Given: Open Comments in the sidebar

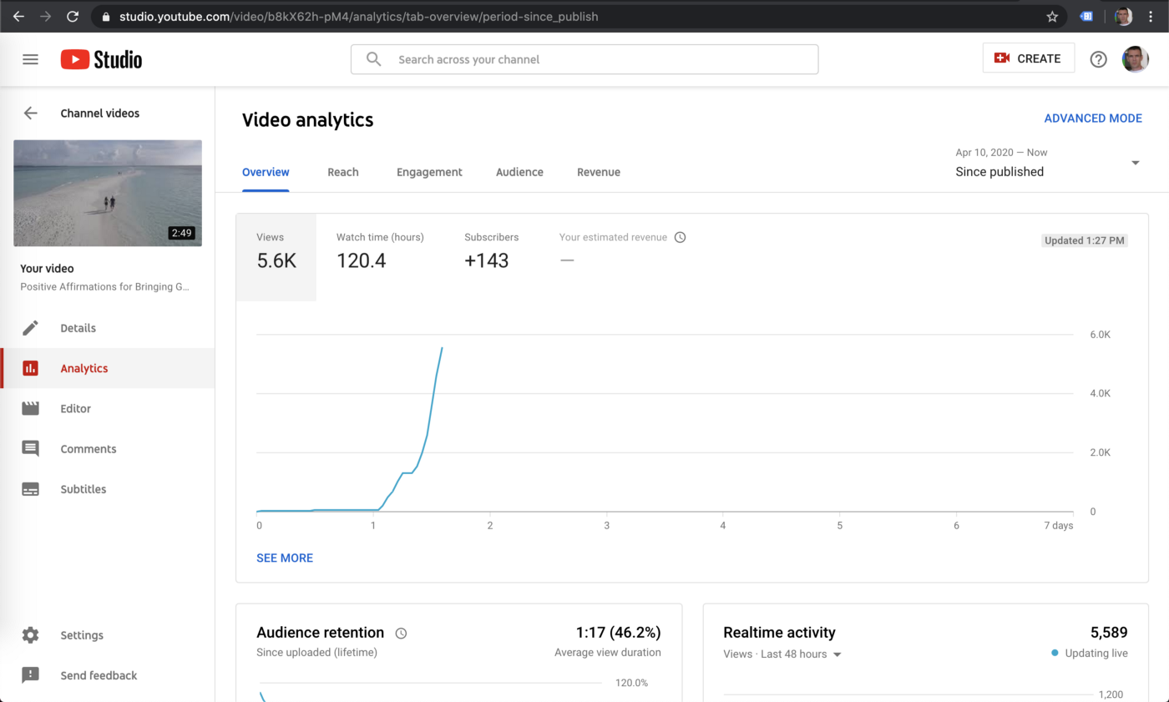Looking at the screenshot, I should 88,449.
